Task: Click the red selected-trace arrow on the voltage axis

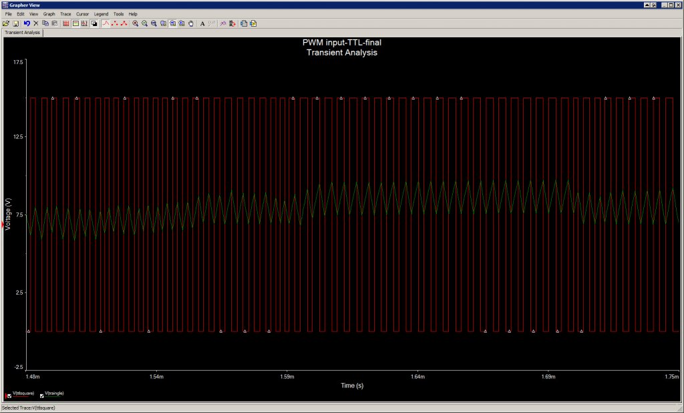Action: 3,225
